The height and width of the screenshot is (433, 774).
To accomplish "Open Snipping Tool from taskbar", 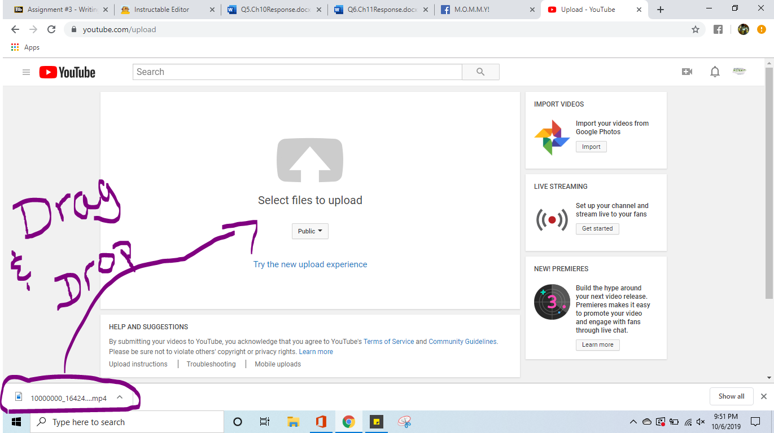I will coord(405,422).
